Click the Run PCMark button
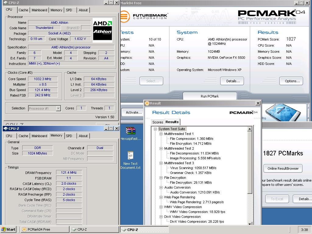 click(210, 96)
